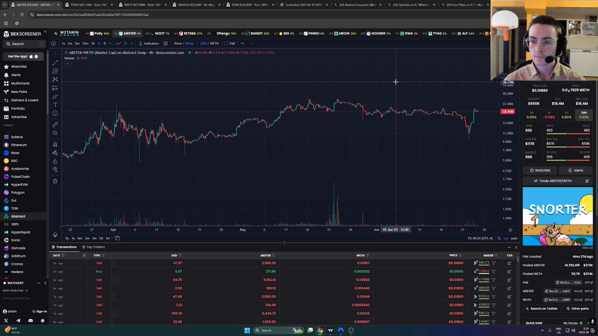
Task: Toggle percent scale on chart axis
Action: click(x=499, y=238)
